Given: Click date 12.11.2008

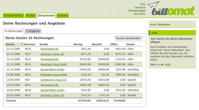Looking at the screenshot, I should click(x=13, y=64).
